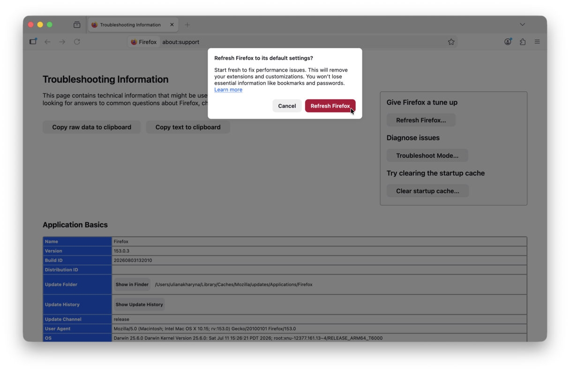Open the sidebar toggle icon

(x=33, y=42)
